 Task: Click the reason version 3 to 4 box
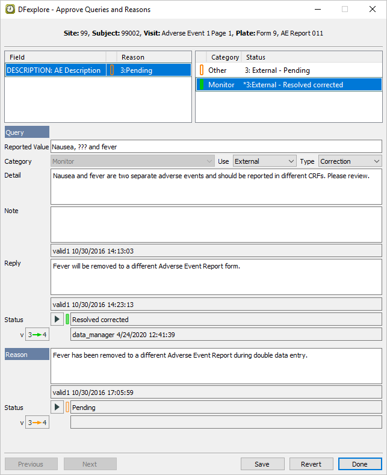(37, 422)
